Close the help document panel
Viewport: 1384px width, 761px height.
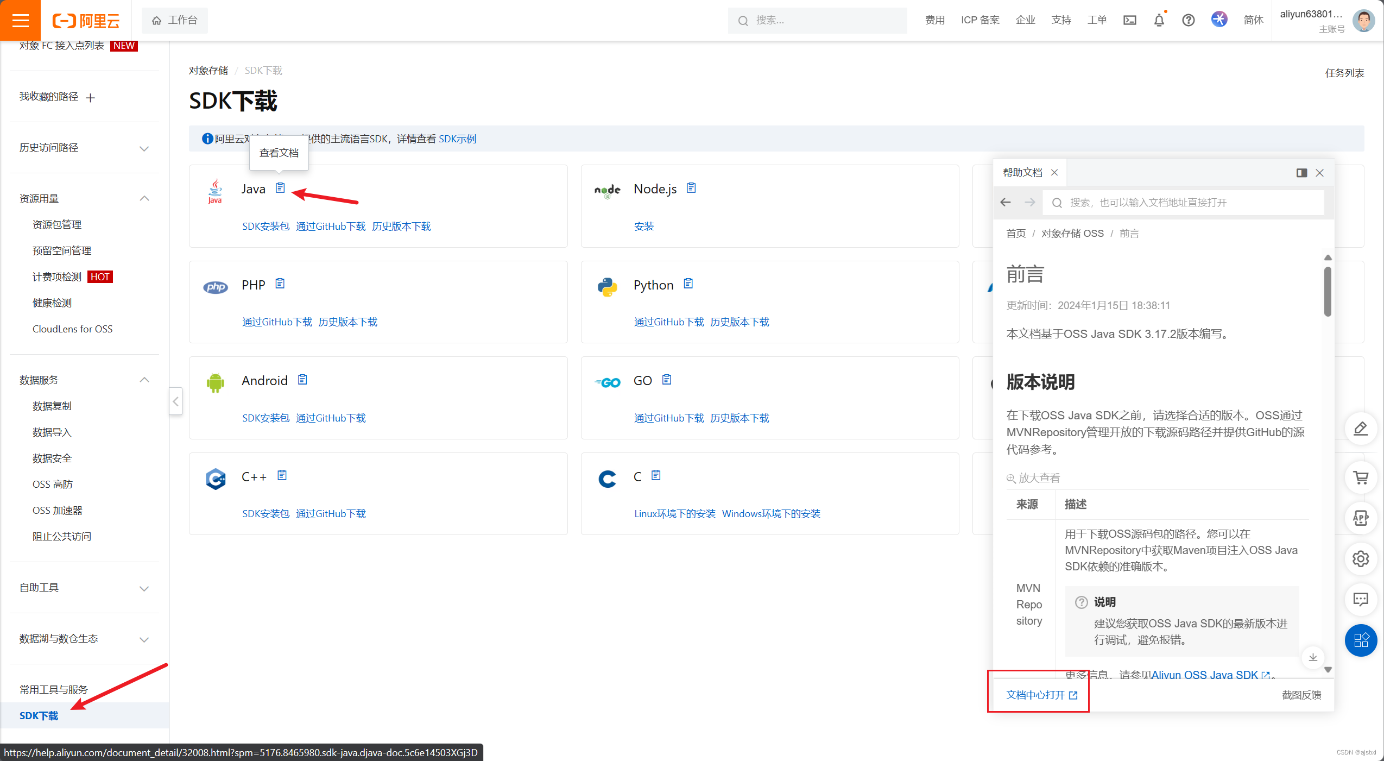(1320, 173)
